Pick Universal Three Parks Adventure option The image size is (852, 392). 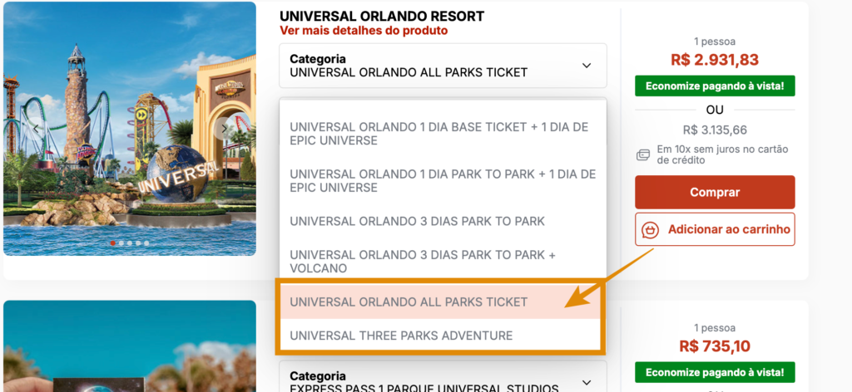(x=439, y=336)
